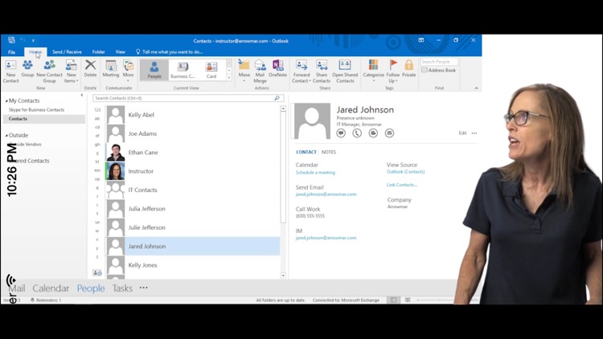Click the search magnifier icon

[x=277, y=98]
